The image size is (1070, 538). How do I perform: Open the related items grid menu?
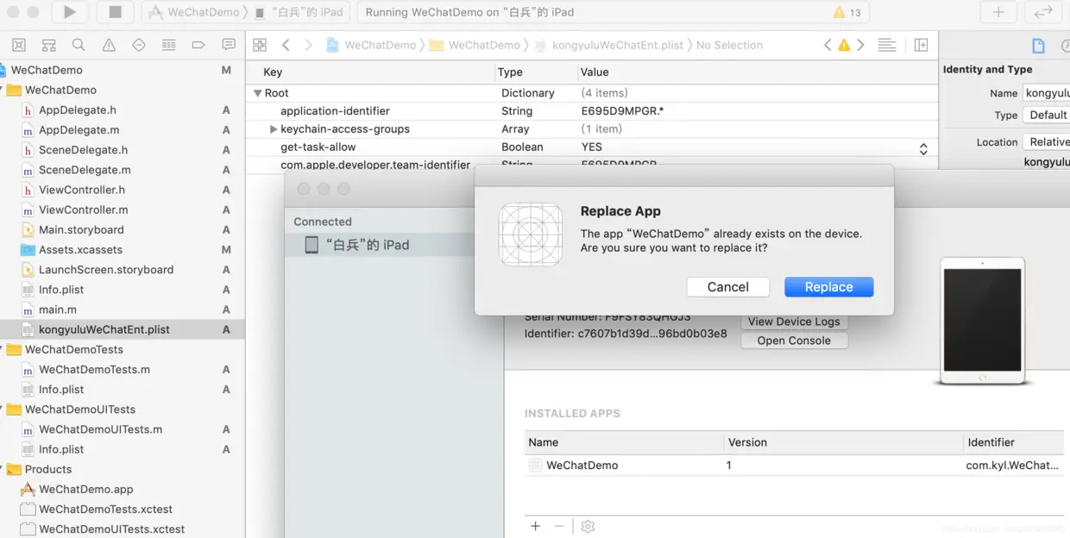coord(260,45)
